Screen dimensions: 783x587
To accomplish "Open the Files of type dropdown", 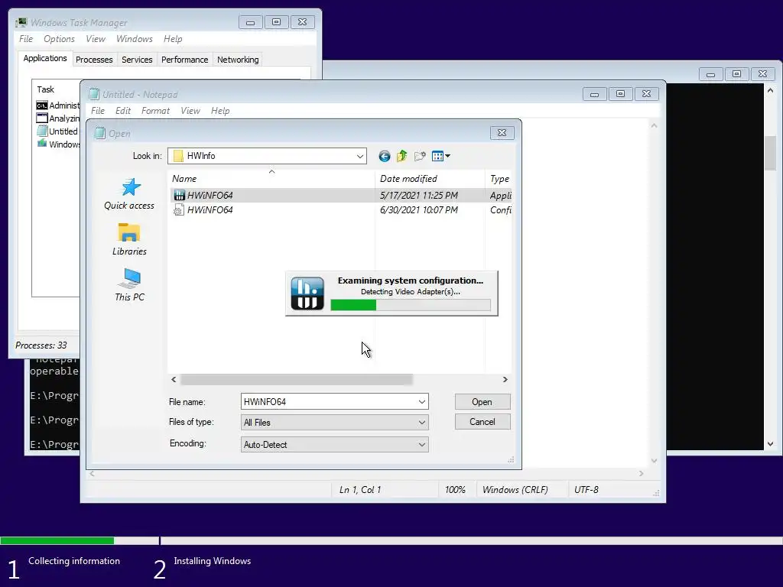I will tap(335, 422).
